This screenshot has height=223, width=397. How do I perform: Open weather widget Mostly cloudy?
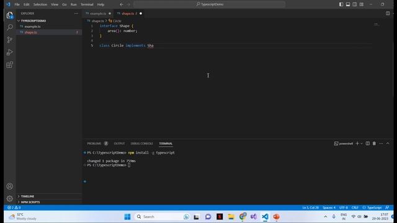click(23, 217)
